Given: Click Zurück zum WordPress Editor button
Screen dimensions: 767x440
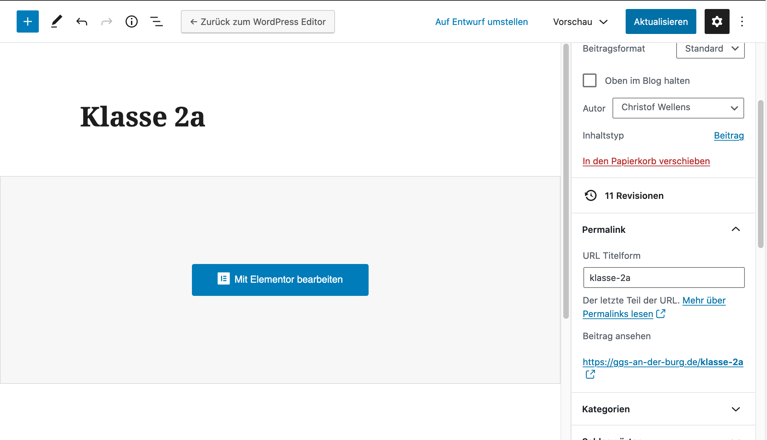Looking at the screenshot, I should [258, 22].
